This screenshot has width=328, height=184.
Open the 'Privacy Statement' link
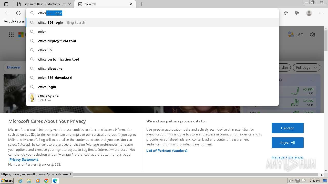pos(24,159)
